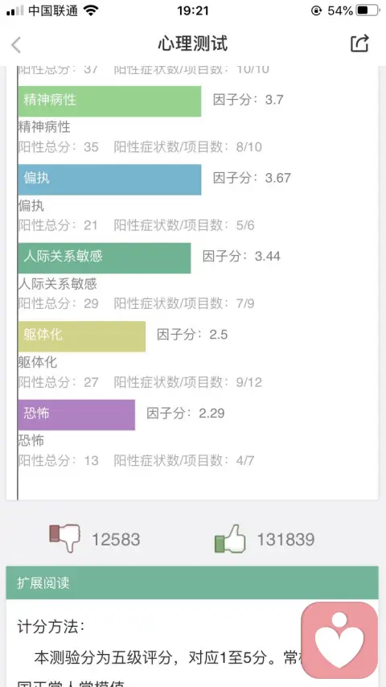Tap the thumbs-up icon
386x687 pixels.
coord(230,538)
